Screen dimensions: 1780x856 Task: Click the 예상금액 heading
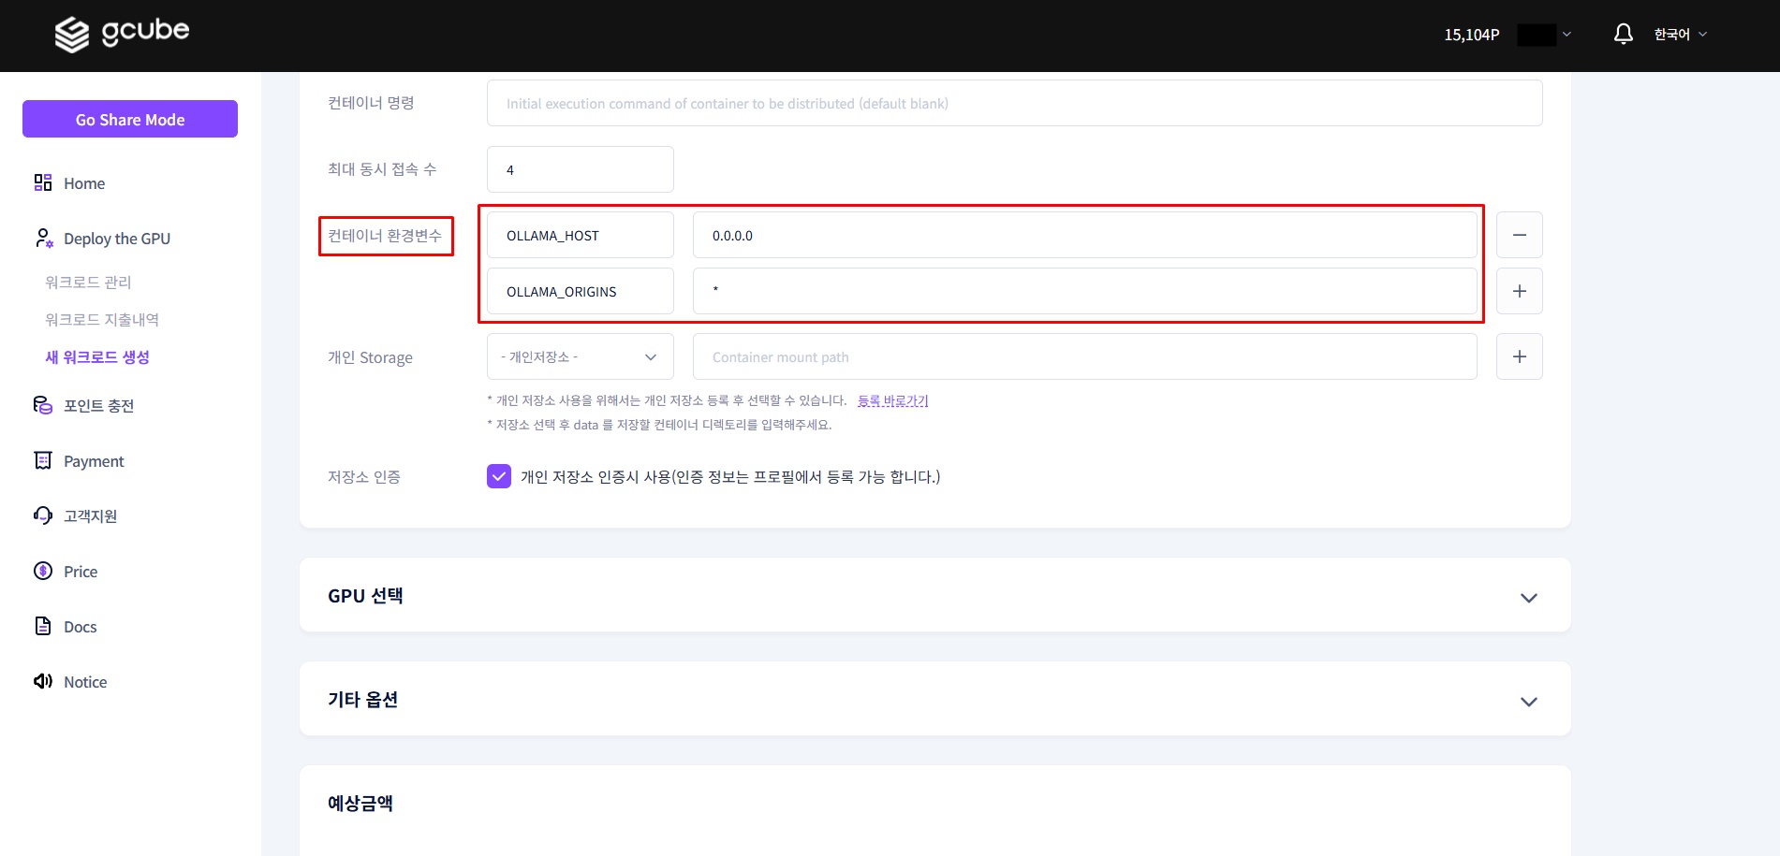[360, 803]
